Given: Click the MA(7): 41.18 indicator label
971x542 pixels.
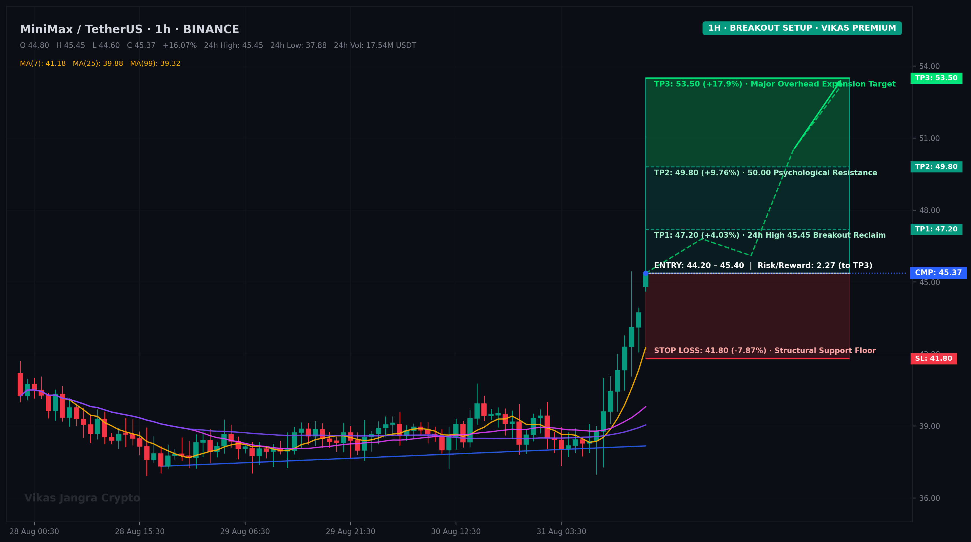Looking at the screenshot, I should [x=43, y=64].
